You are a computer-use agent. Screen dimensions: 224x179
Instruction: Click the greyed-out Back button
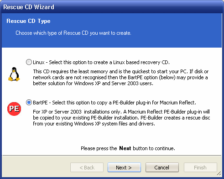[x=87, y=168]
